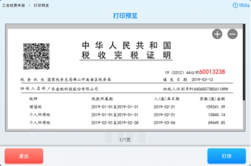This screenshot has width=251, height=166.
Task: Zoom in with the plus icon
Action: tap(217, 34)
